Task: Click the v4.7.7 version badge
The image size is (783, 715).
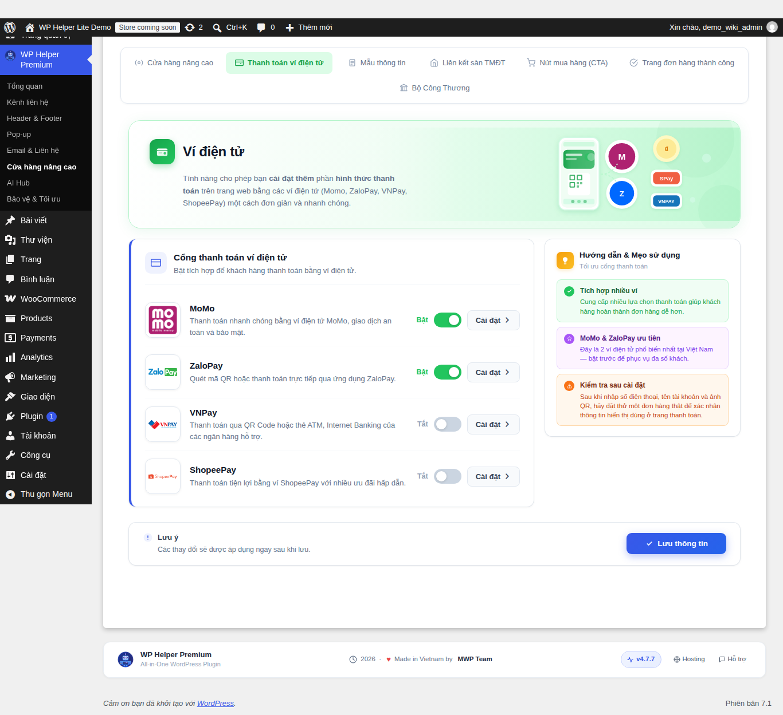Action: coord(641,659)
